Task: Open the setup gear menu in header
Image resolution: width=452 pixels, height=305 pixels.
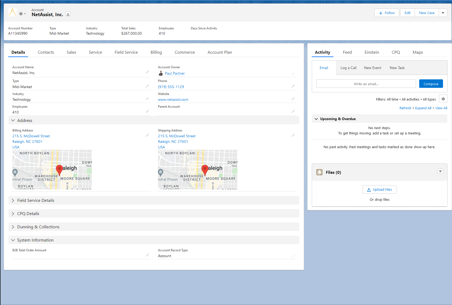Action: coord(21,14)
